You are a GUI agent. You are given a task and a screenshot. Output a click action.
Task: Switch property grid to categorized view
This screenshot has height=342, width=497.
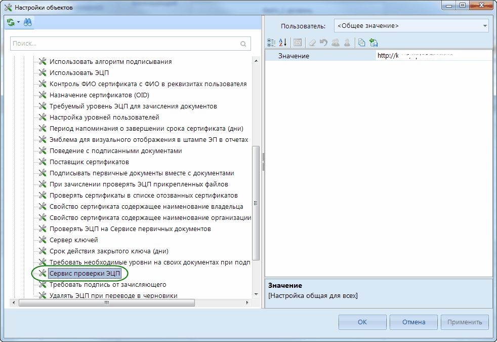(x=271, y=43)
